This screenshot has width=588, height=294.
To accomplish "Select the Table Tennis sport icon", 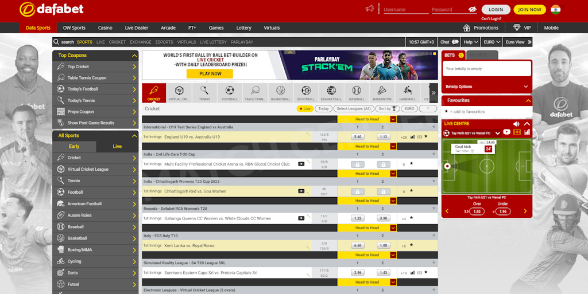I will pos(255,93).
